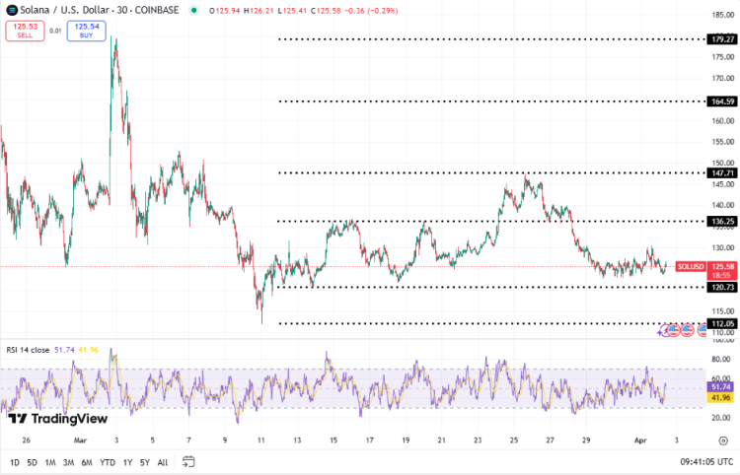Click the 147.71 horizontal level price label
The image size is (740, 475).
coord(722,173)
